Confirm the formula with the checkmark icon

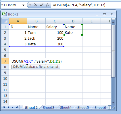[41, 5]
